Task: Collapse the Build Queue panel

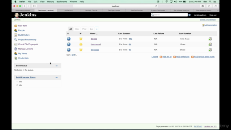Action: [57, 66]
